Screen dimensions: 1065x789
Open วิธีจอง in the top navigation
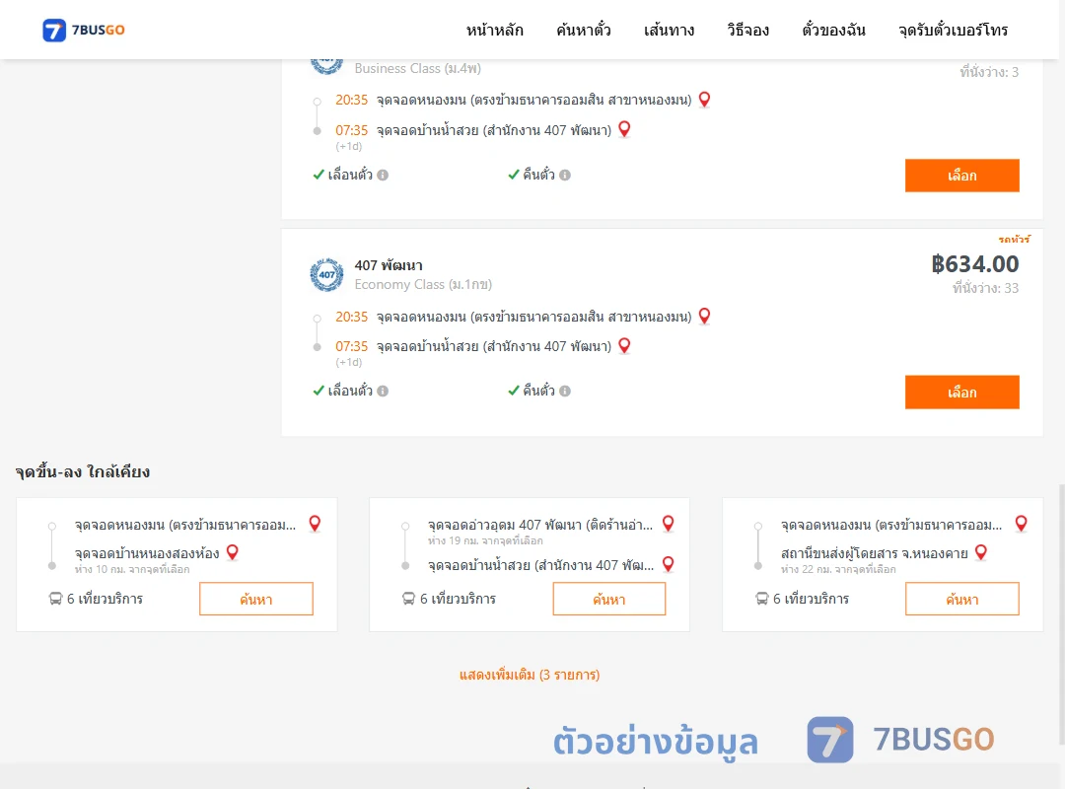(747, 30)
